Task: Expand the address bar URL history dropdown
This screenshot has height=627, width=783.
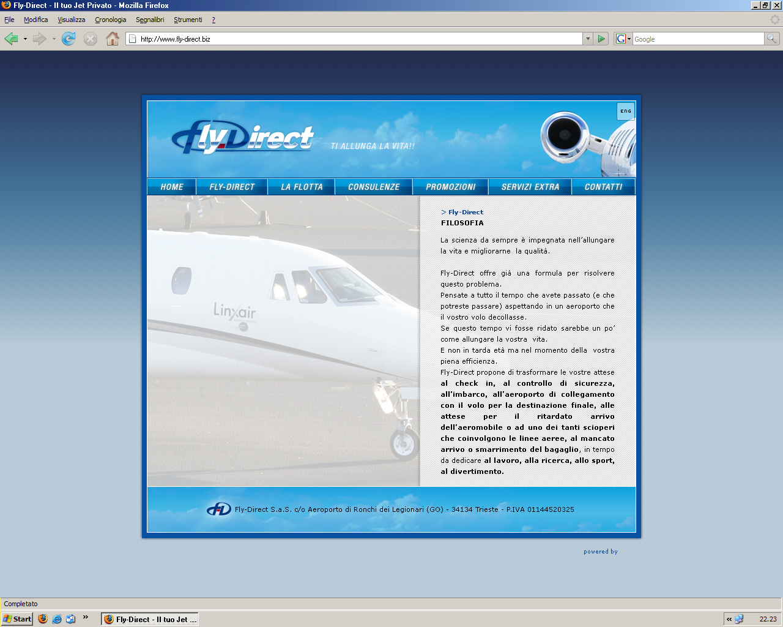Action: point(588,39)
